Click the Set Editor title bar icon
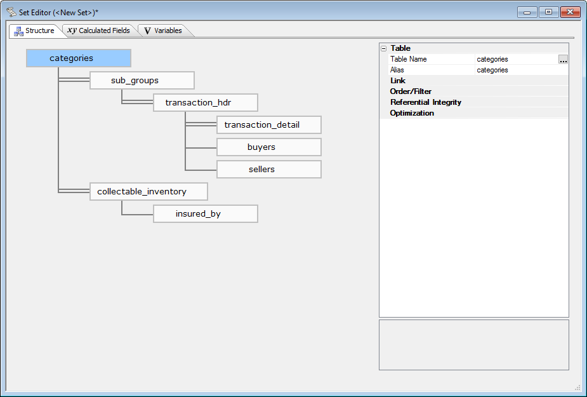This screenshot has width=587, height=397. pos(11,12)
